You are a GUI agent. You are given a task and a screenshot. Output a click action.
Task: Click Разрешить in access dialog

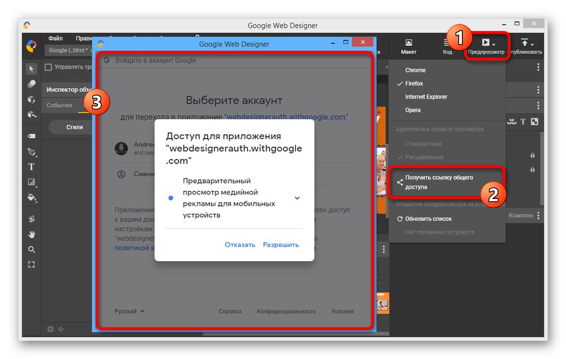click(x=281, y=245)
